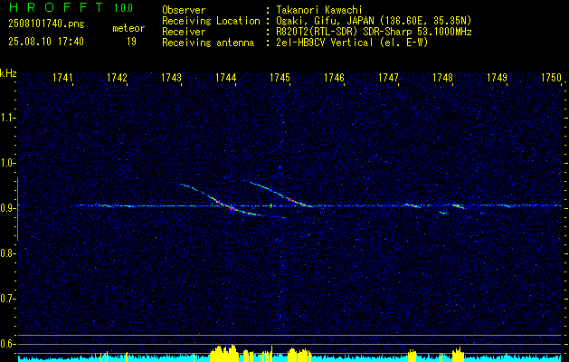This screenshot has width=569, height=362.
Task: Click the Receiving antenna label
Action: click(x=208, y=43)
